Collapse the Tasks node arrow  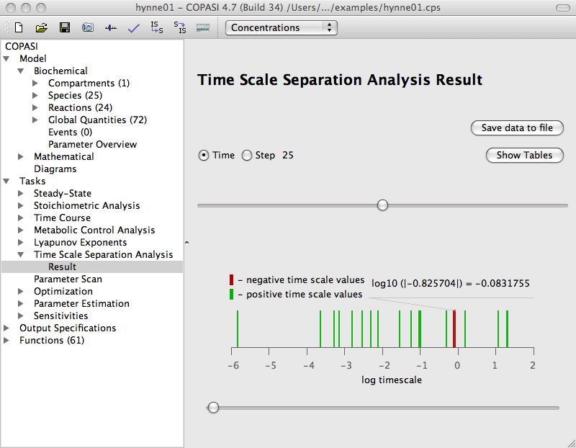(6, 181)
